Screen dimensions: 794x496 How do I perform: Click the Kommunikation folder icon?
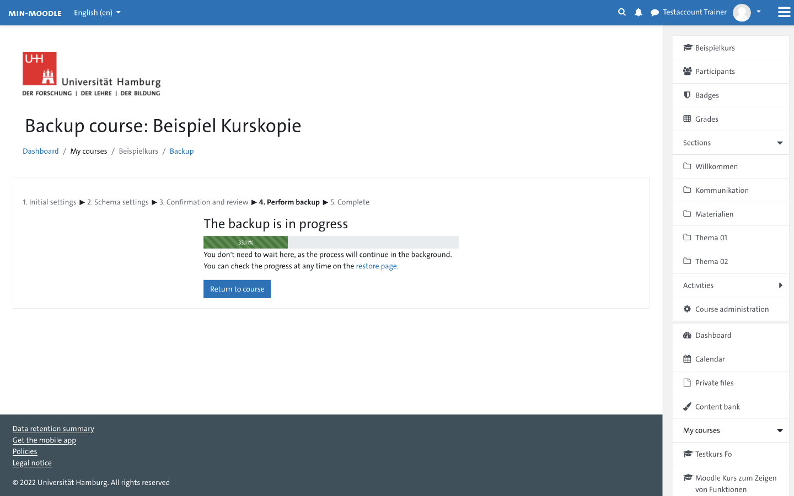(687, 190)
